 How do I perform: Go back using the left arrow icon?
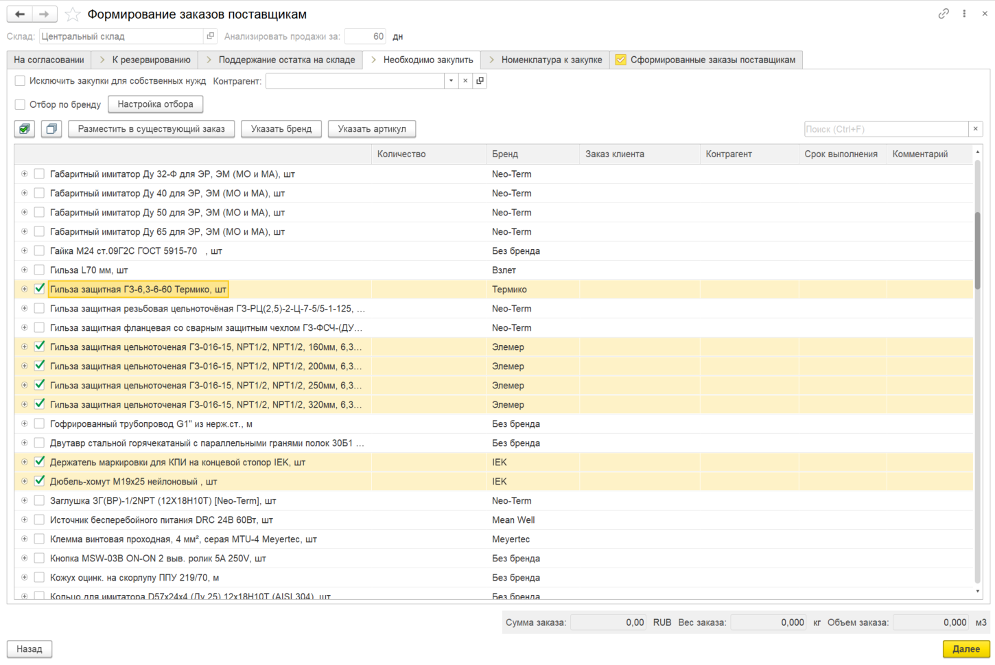20,14
